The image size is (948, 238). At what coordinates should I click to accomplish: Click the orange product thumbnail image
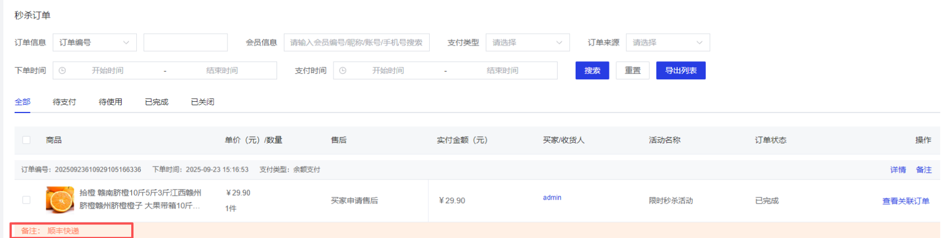point(60,200)
